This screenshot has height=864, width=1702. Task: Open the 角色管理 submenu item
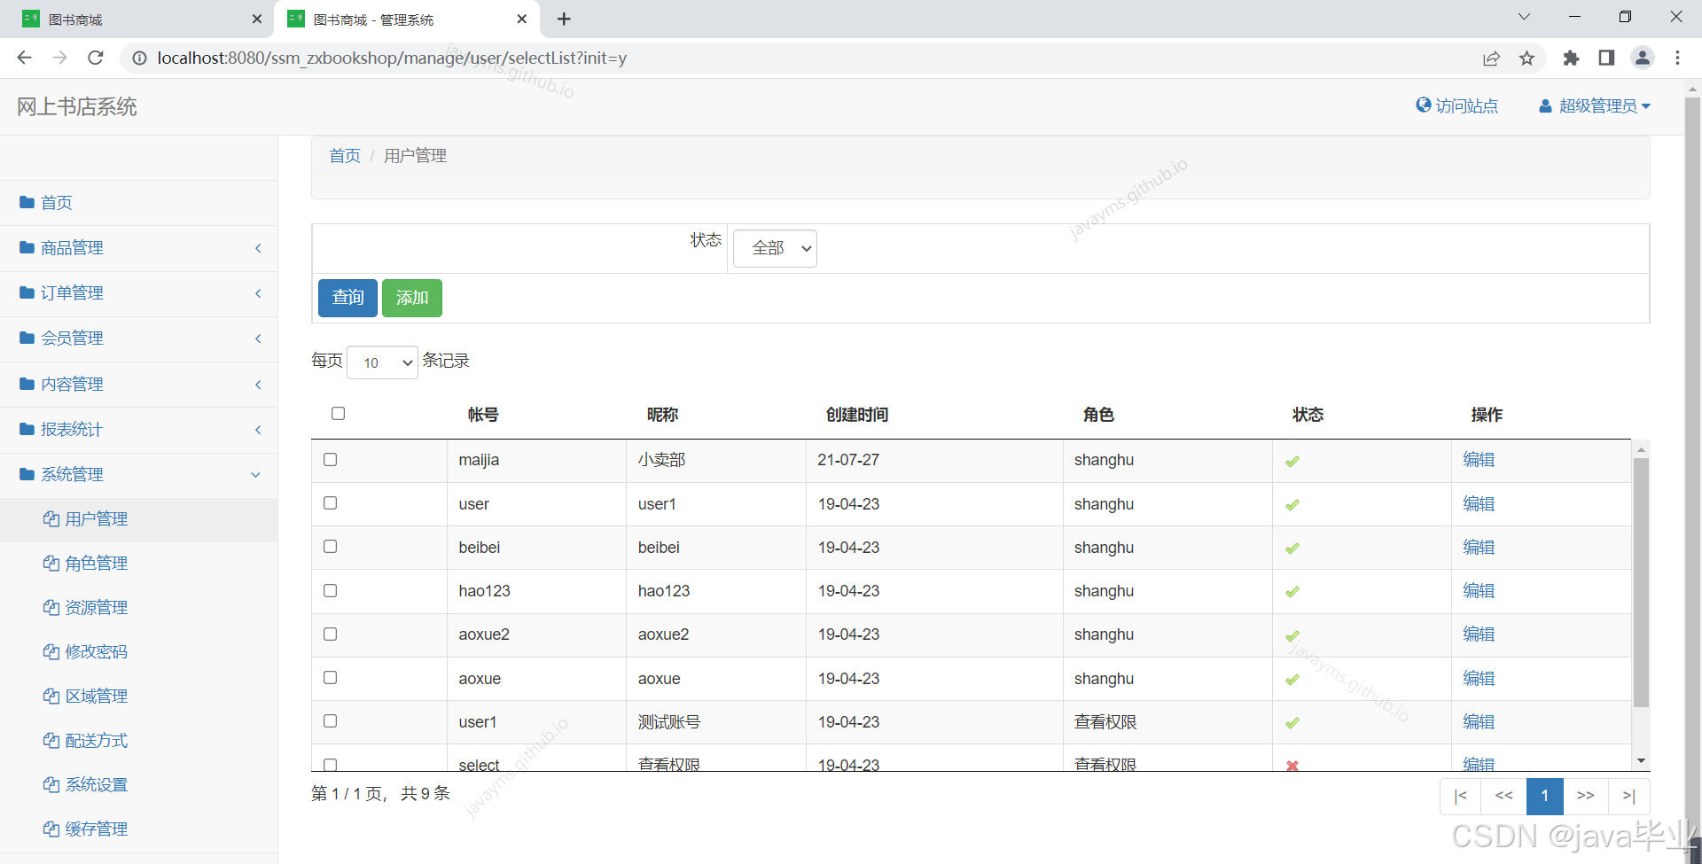[96, 563]
